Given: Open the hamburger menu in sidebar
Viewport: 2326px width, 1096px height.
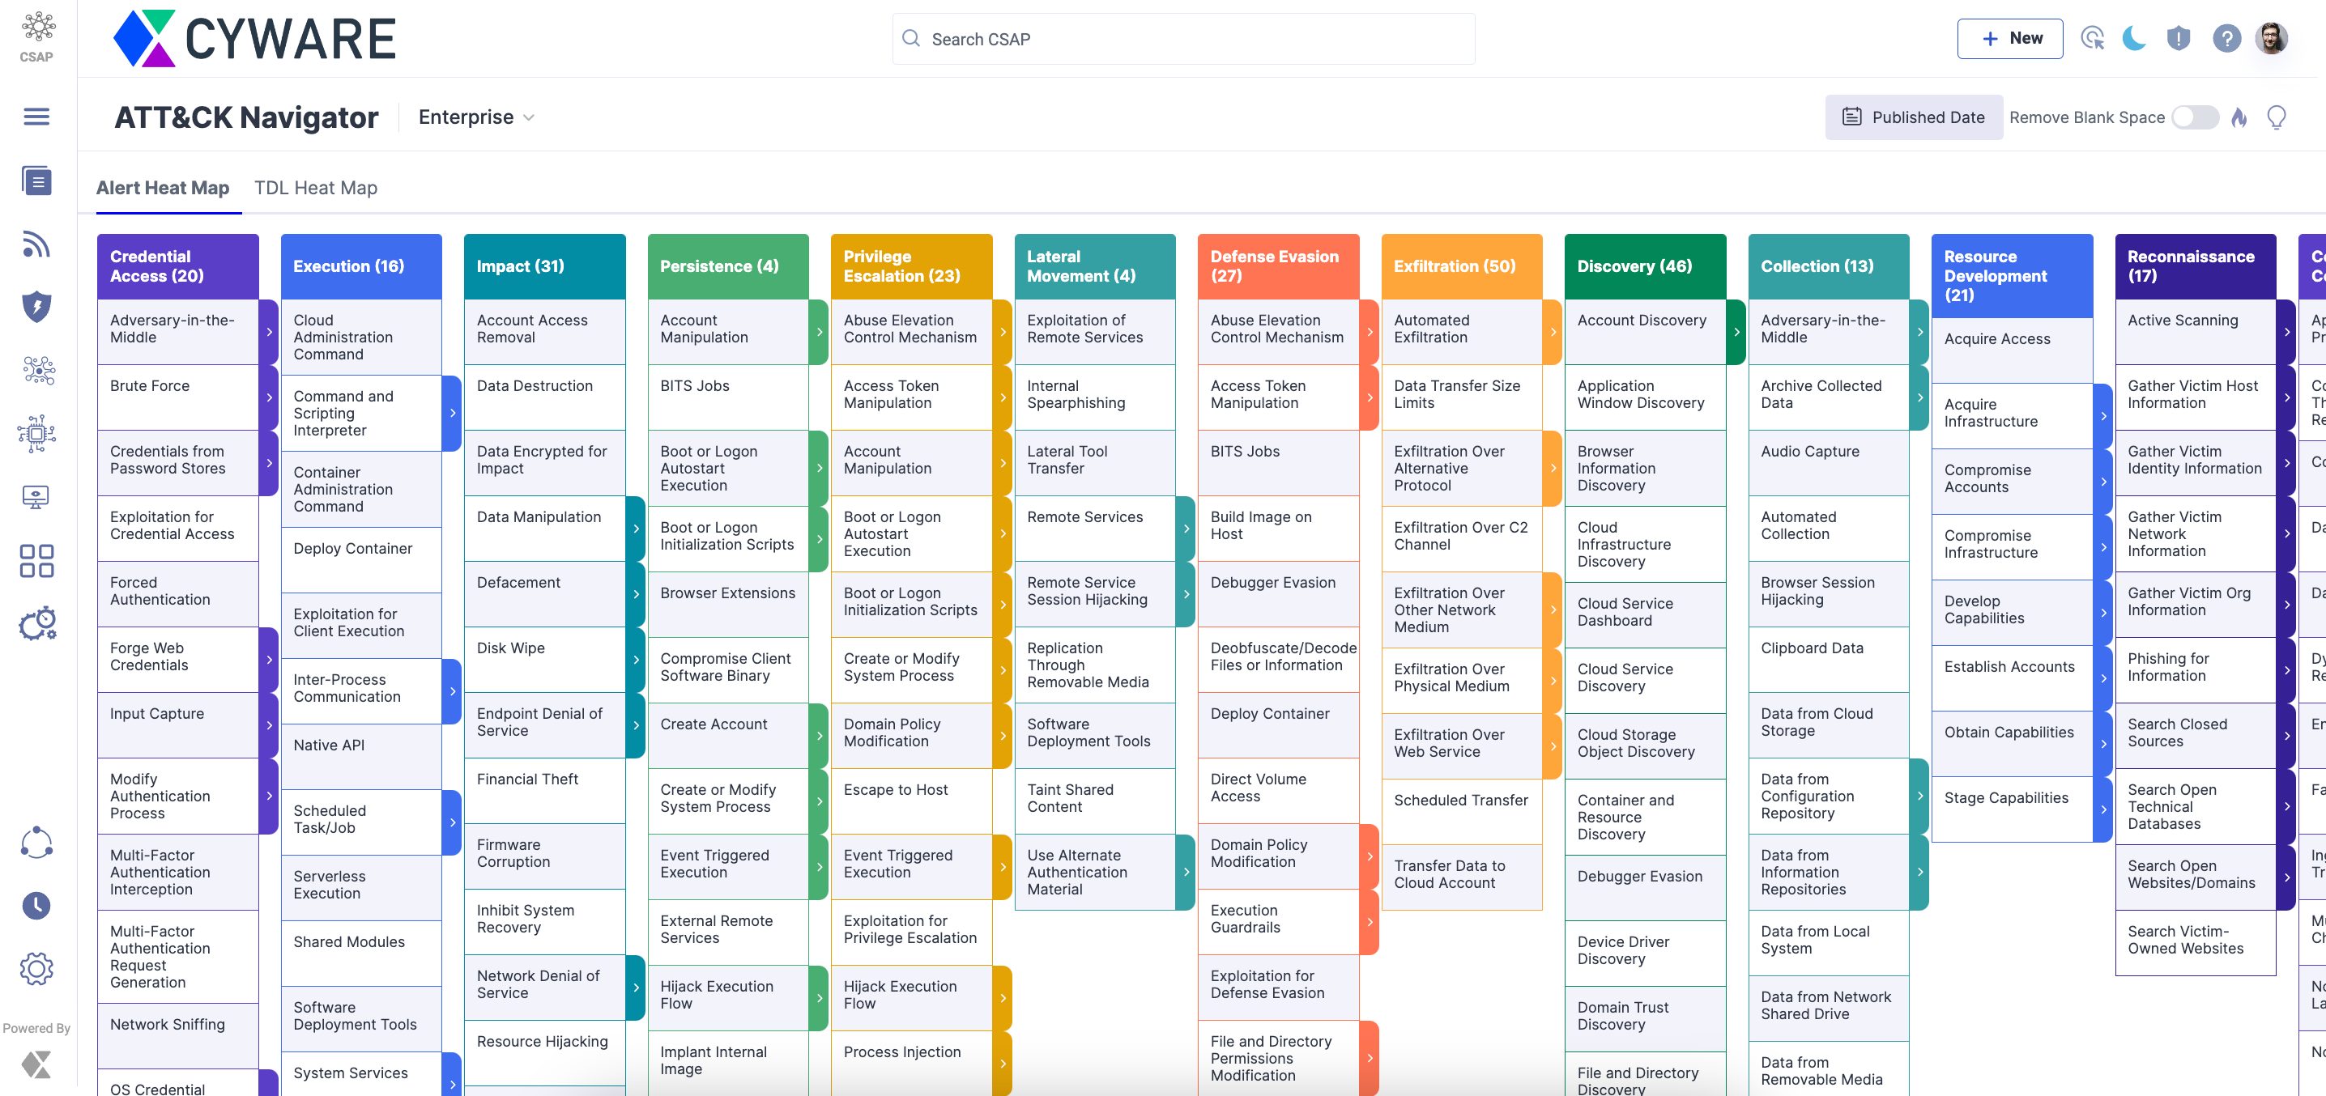Looking at the screenshot, I should coord(36,117).
